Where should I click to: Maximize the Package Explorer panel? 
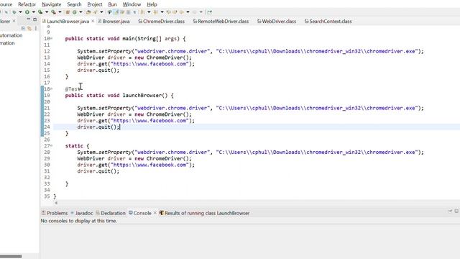coord(34,19)
